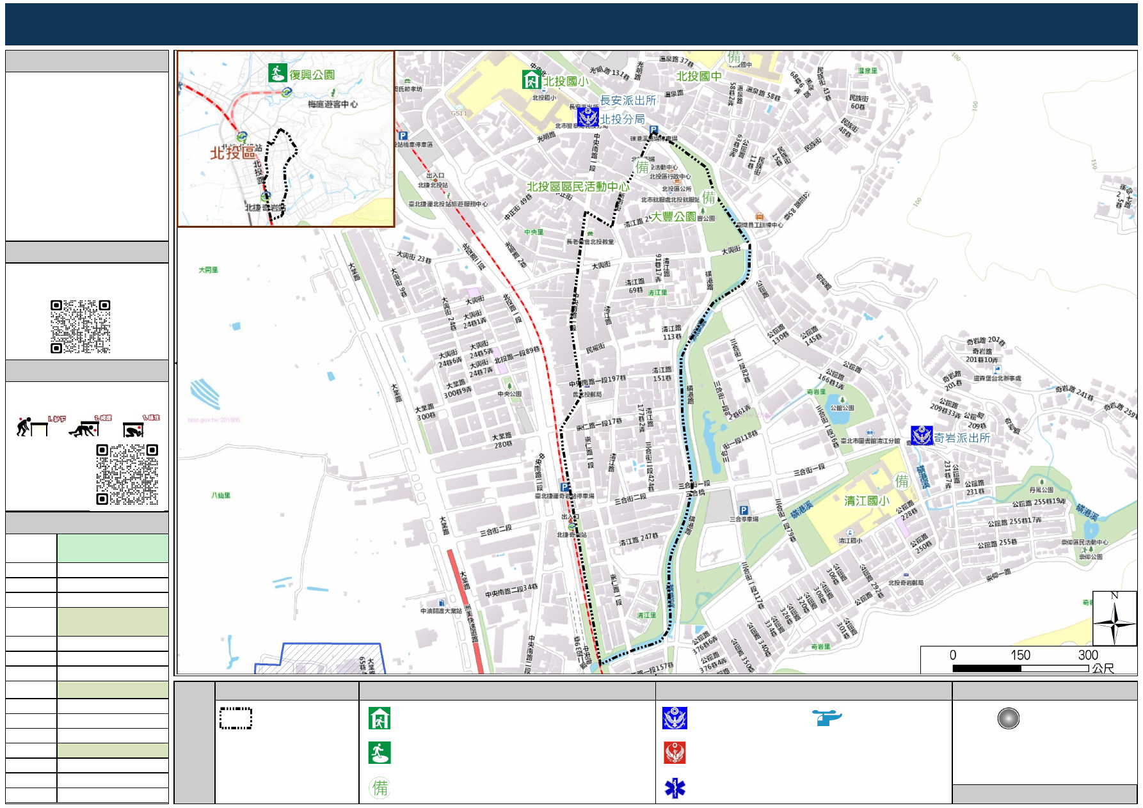Click the 中央公園 label
This screenshot has width=1143, height=808.
[510, 394]
